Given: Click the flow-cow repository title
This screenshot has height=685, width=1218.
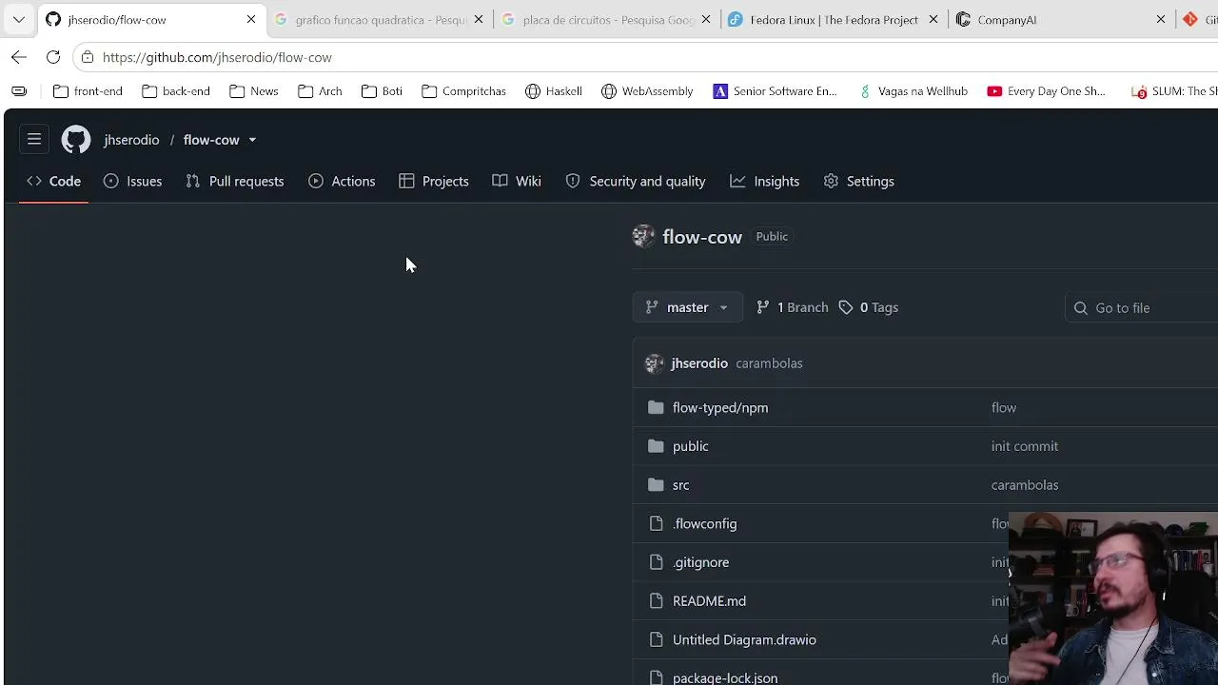Looking at the screenshot, I should [x=702, y=237].
